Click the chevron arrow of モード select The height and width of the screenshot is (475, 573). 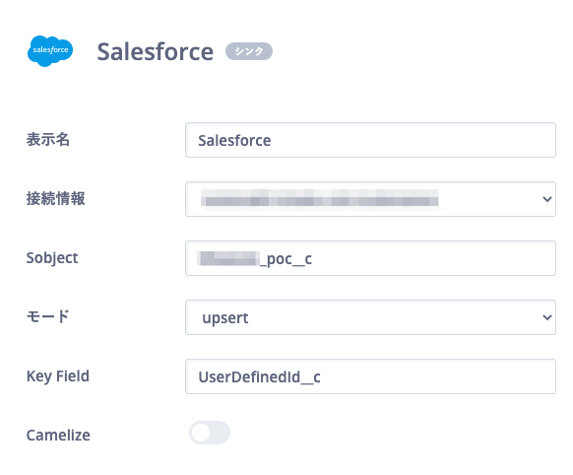[x=547, y=317]
